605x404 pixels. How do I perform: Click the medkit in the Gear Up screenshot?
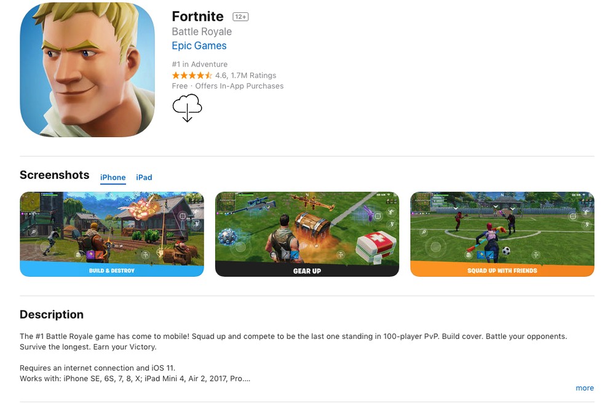376,246
